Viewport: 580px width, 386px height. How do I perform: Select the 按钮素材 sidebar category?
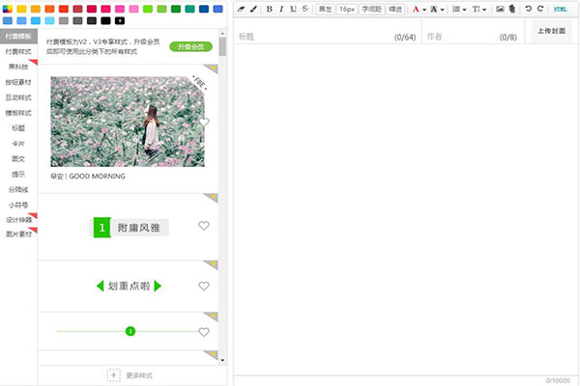tap(18, 84)
